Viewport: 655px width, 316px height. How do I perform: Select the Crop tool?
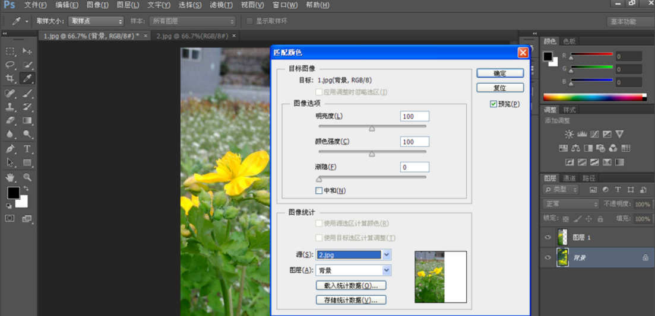tap(10, 78)
